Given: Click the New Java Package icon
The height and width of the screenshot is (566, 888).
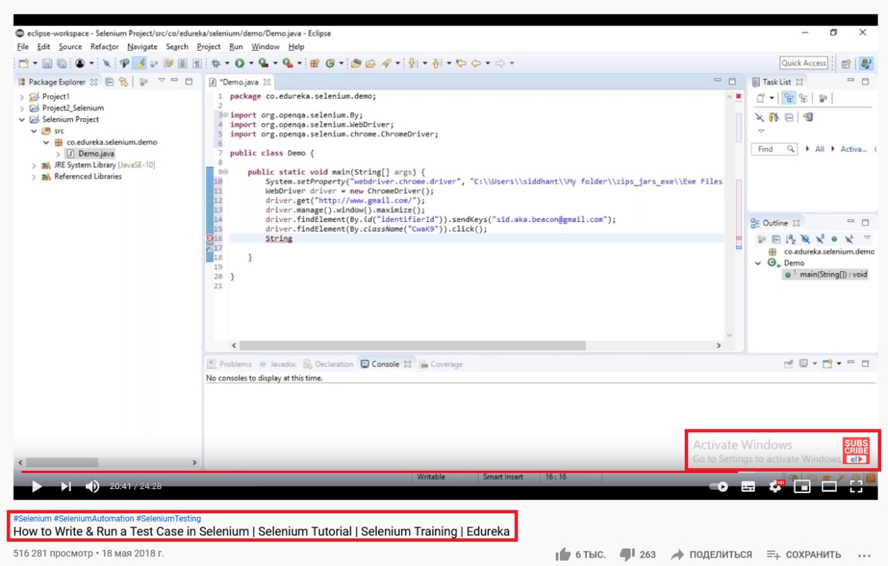Looking at the screenshot, I should tap(314, 63).
